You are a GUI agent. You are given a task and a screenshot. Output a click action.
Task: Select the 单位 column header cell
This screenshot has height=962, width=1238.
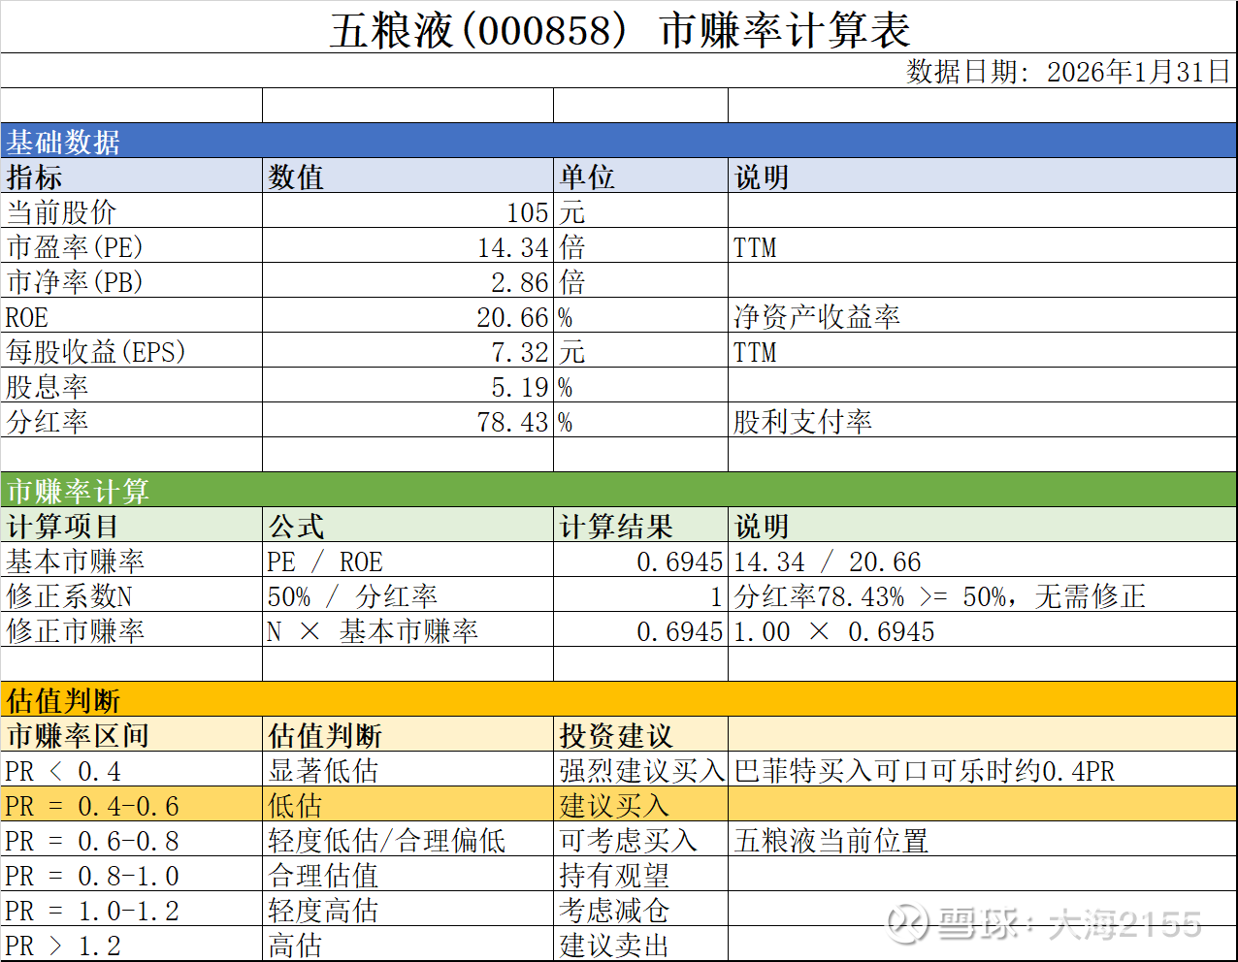[640, 176]
